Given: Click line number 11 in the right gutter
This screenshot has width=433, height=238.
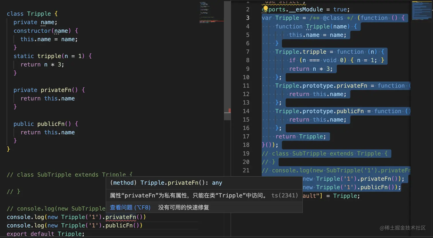Looking at the screenshot, I should (246, 86).
